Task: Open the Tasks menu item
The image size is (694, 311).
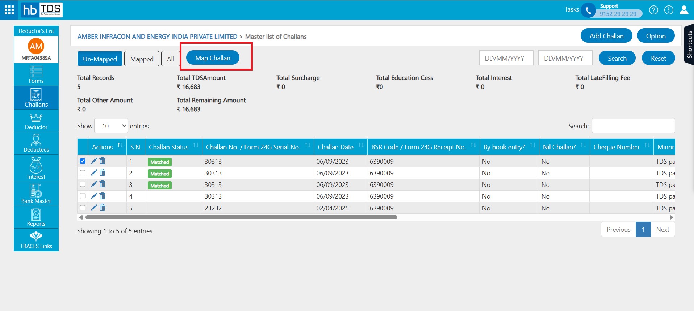Action: [x=572, y=9]
